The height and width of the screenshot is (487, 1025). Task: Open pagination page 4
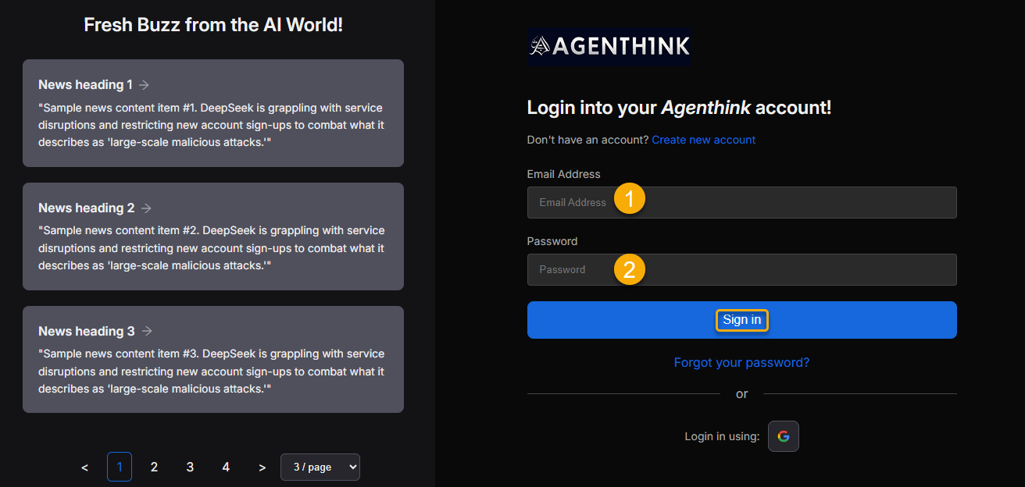tap(226, 467)
